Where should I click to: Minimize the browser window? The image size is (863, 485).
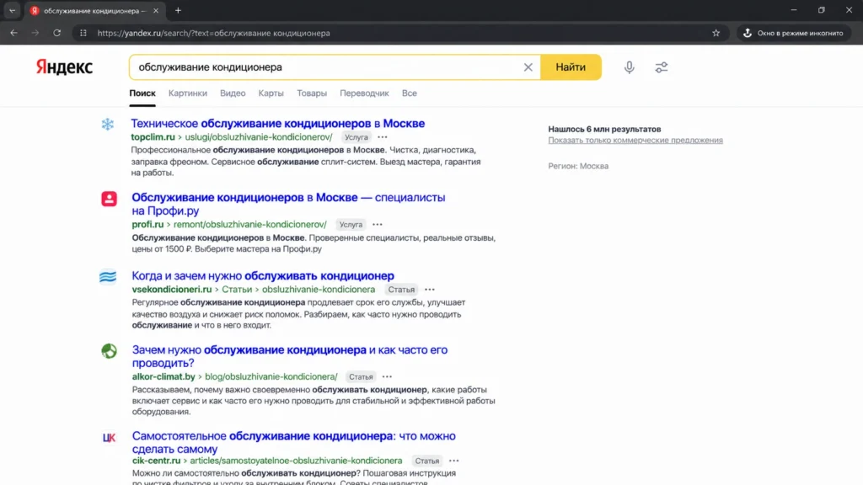pyautogui.click(x=794, y=10)
